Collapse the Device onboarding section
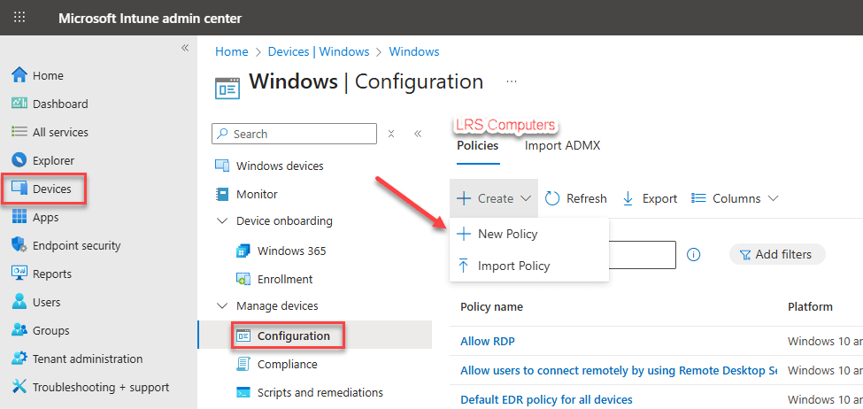 point(221,220)
